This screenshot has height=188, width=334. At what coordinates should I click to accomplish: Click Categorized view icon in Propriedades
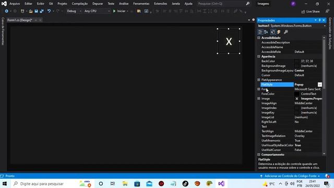point(260,32)
